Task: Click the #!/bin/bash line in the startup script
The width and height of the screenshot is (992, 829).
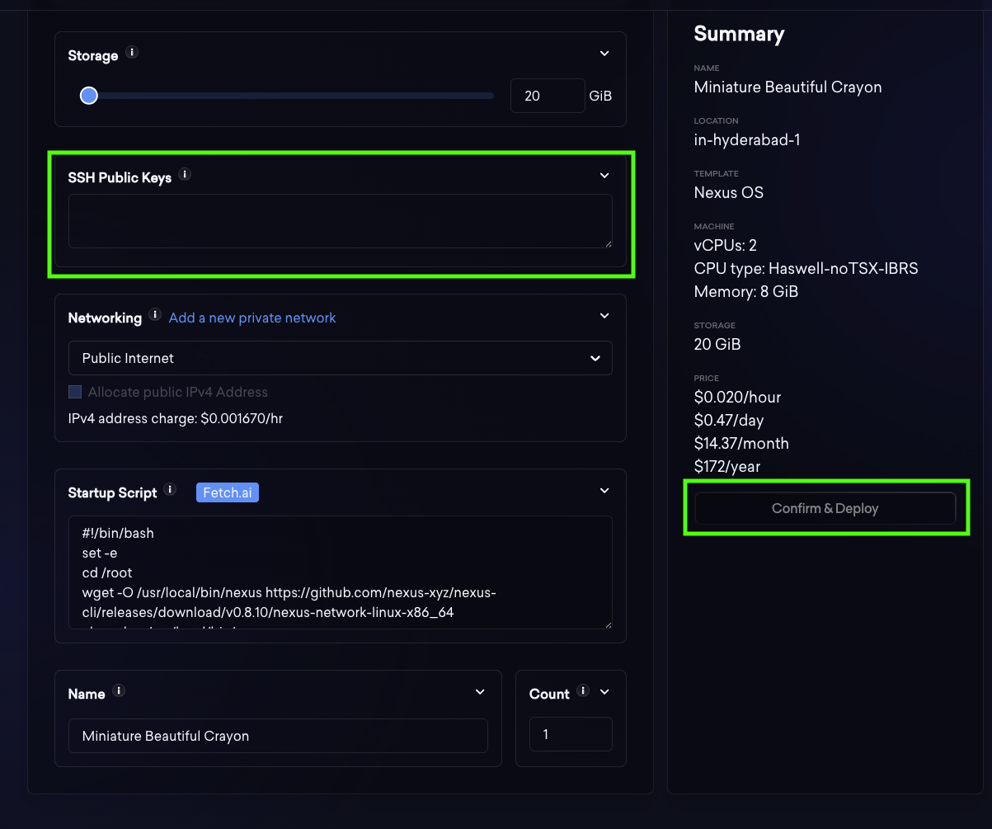Action: tap(118, 533)
